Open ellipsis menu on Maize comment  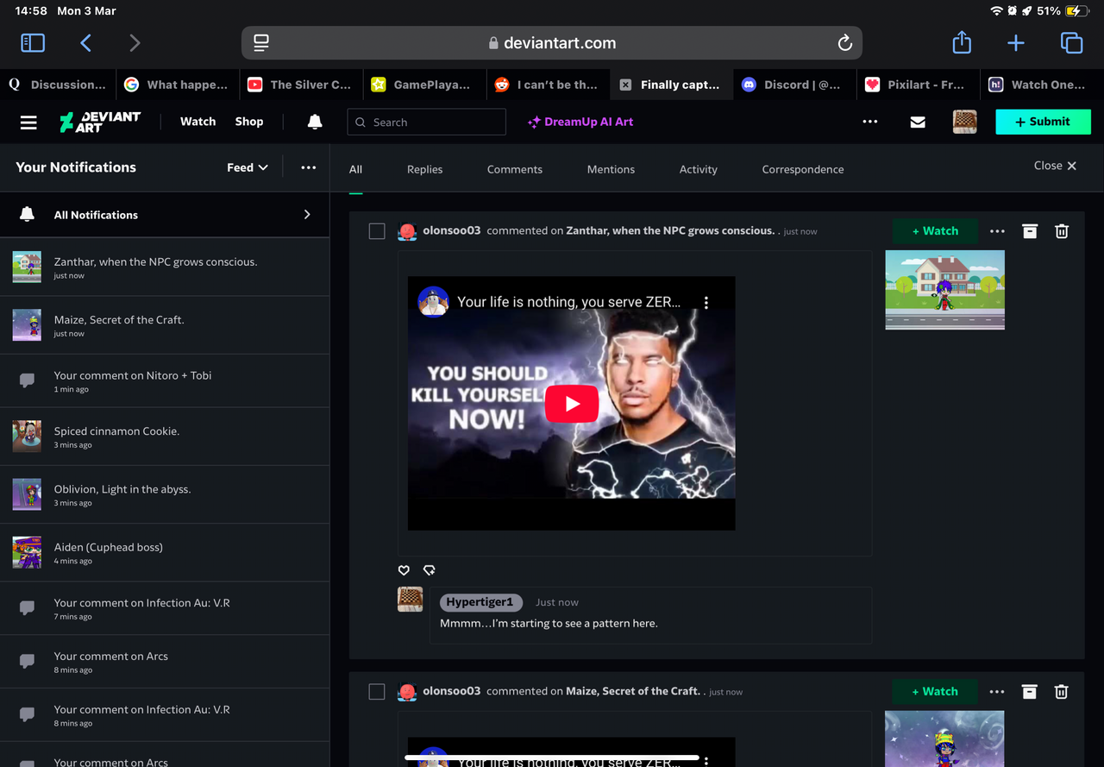click(997, 691)
